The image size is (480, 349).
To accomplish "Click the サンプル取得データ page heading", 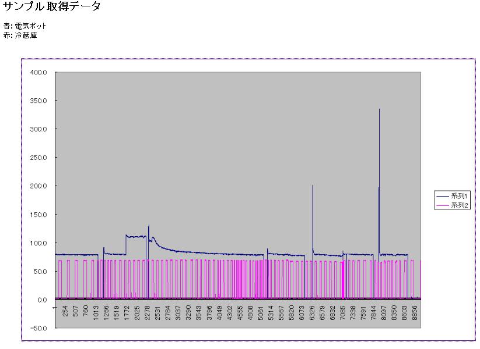I will pos(50,6).
